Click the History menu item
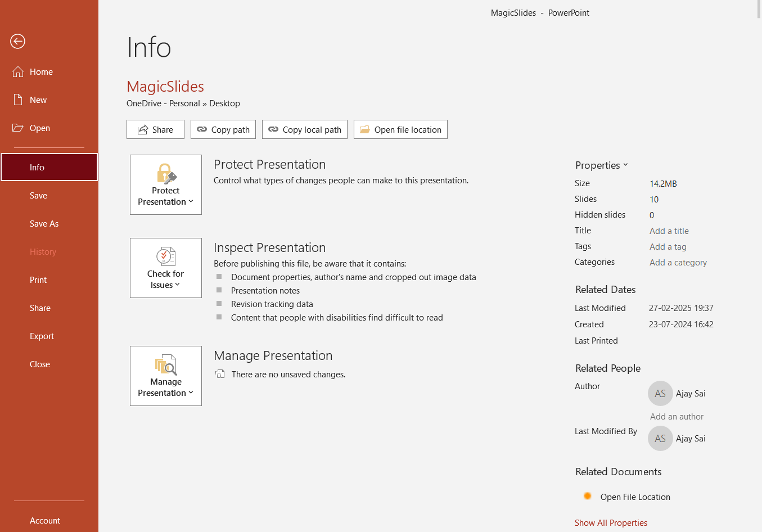Screen dimensions: 762x532 click(x=49, y=251)
